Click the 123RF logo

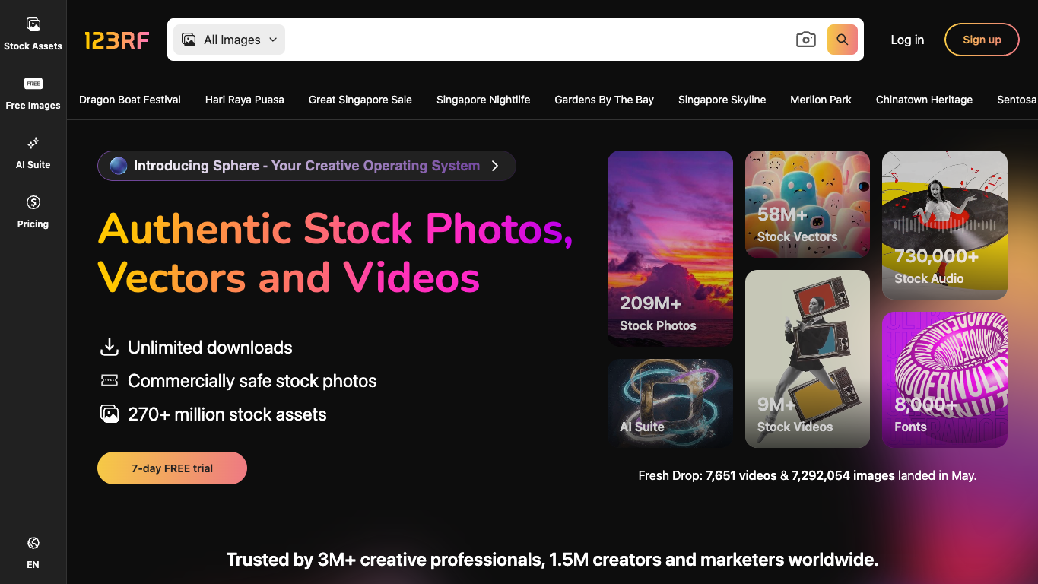117,40
